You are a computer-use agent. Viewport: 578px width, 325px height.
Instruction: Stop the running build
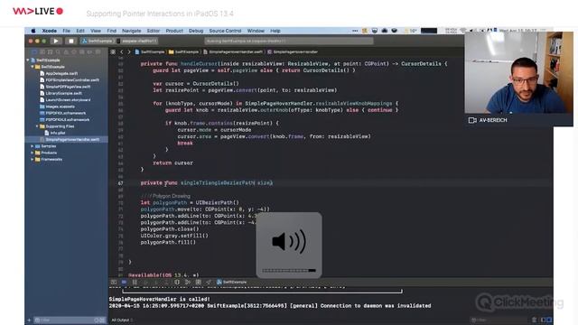[71, 41]
